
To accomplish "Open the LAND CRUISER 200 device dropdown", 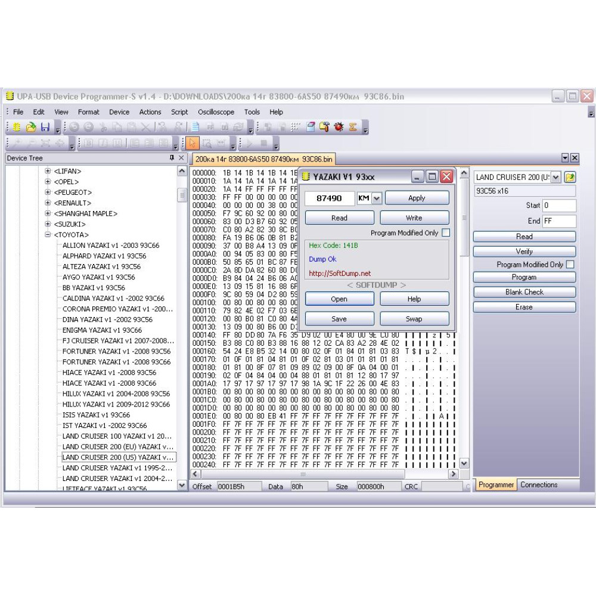I will 555,177.
